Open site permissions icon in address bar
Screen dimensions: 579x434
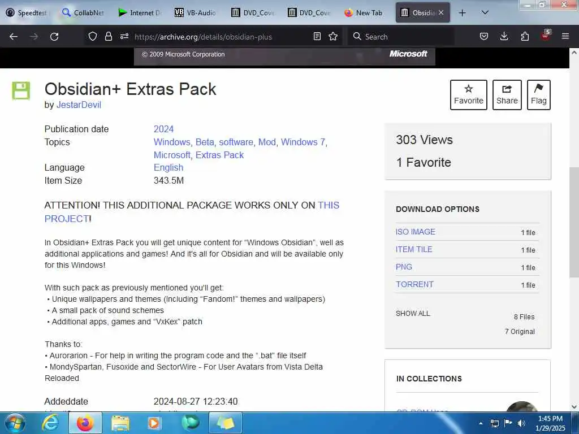pos(124,36)
